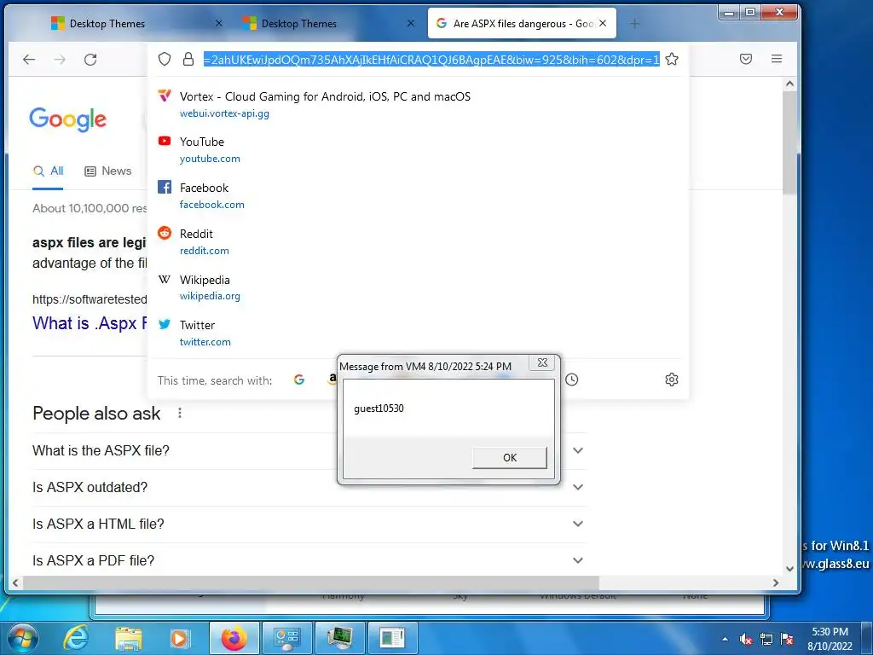Image resolution: width=873 pixels, height=655 pixels.
Task: Open People also ask options menu
Action: tap(180, 413)
